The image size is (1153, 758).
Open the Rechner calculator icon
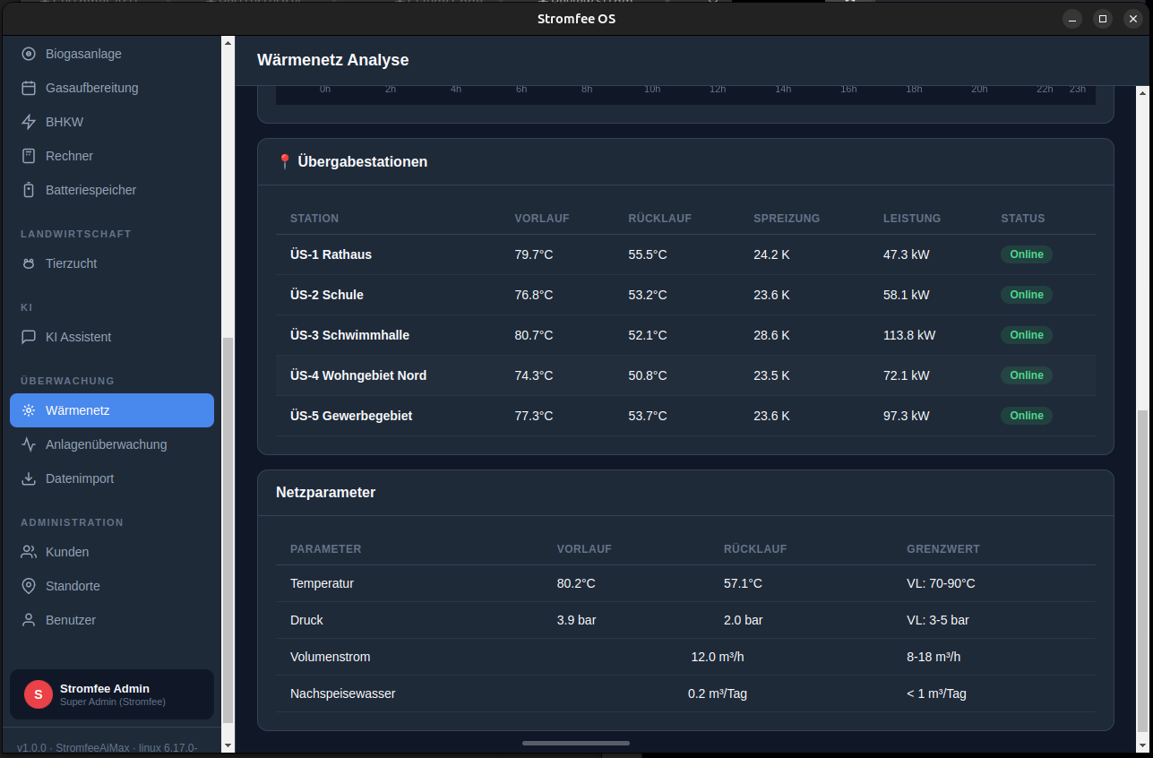click(29, 156)
